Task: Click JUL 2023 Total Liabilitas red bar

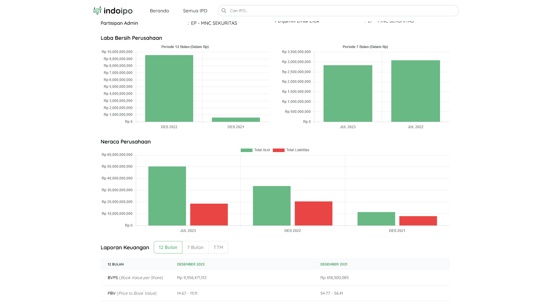Action: click(209, 215)
